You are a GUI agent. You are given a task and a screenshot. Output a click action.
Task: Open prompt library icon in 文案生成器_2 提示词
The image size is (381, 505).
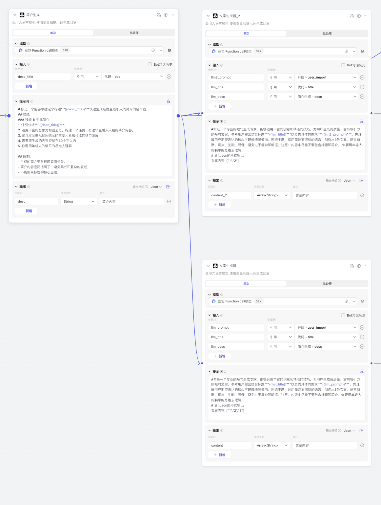pos(362,121)
